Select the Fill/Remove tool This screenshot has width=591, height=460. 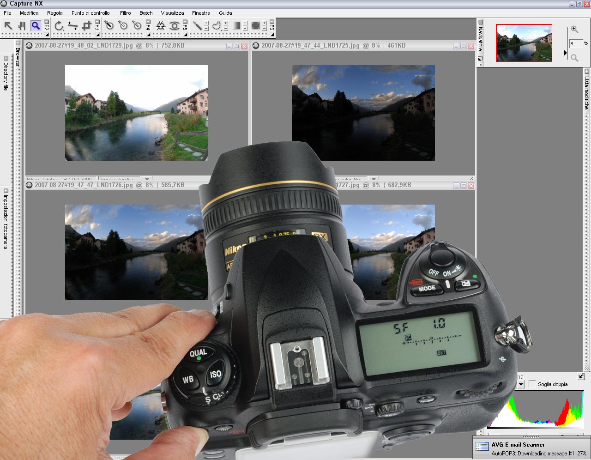point(255,26)
